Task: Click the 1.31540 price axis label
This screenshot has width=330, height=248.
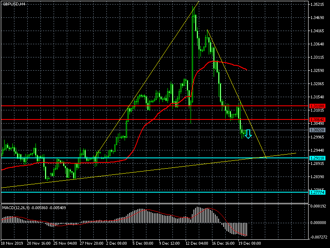Action: tap(317, 97)
